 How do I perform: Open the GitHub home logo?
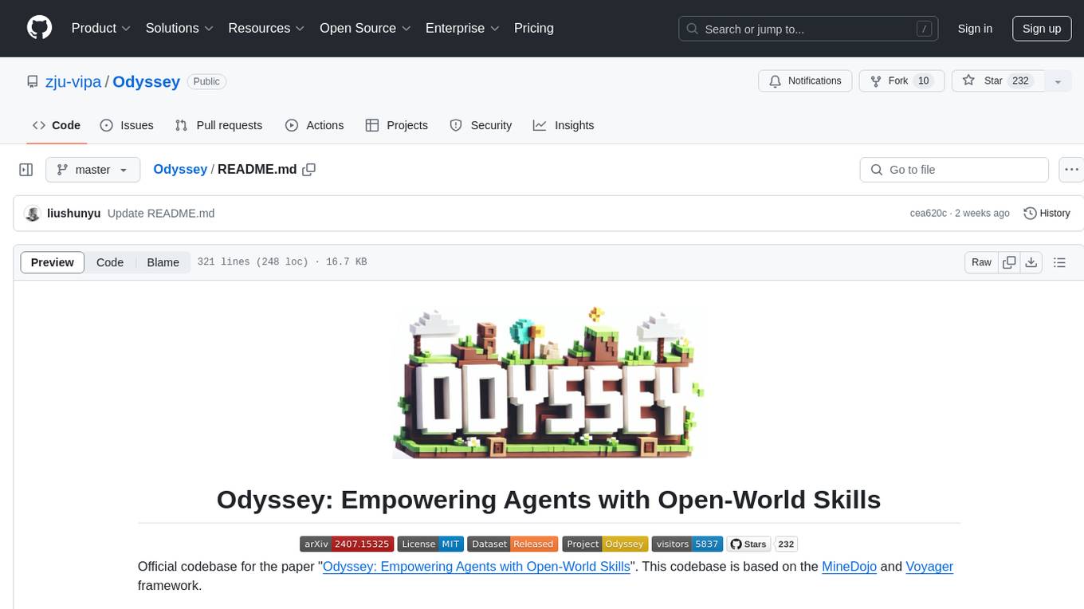[x=39, y=28]
